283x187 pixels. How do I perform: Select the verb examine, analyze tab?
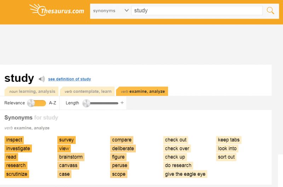coord(143,91)
